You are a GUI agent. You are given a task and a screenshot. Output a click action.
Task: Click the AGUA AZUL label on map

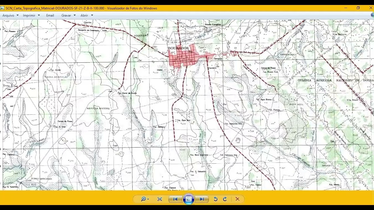[296, 104]
